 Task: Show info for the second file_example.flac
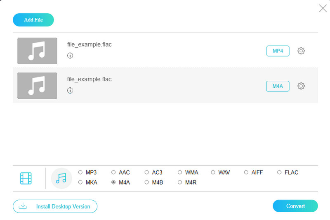point(70,91)
